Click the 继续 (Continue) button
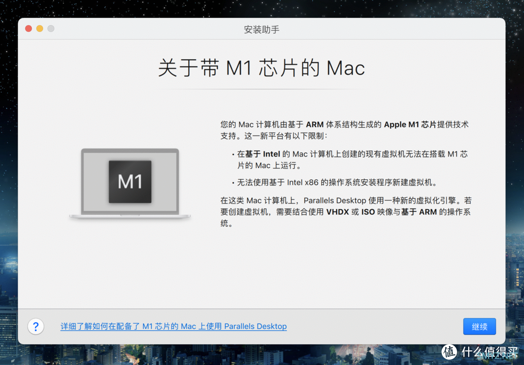This screenshot has height=365, width=524. pos(479,326)
